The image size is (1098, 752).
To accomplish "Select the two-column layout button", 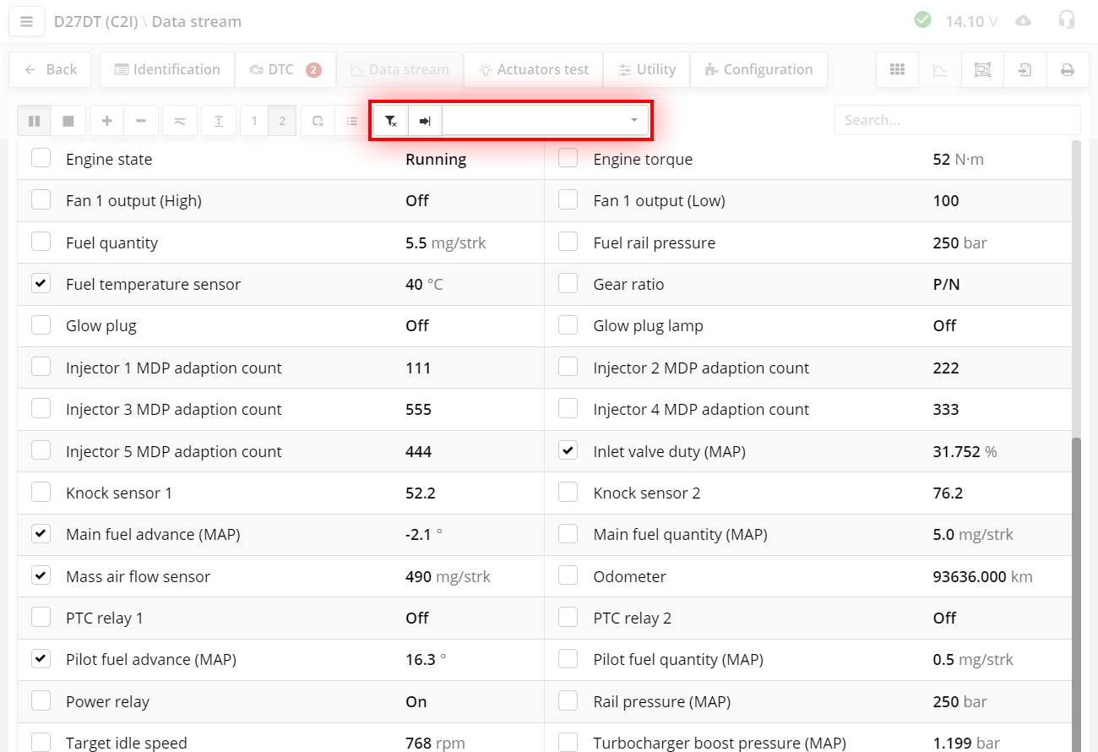I will (282, 121).
